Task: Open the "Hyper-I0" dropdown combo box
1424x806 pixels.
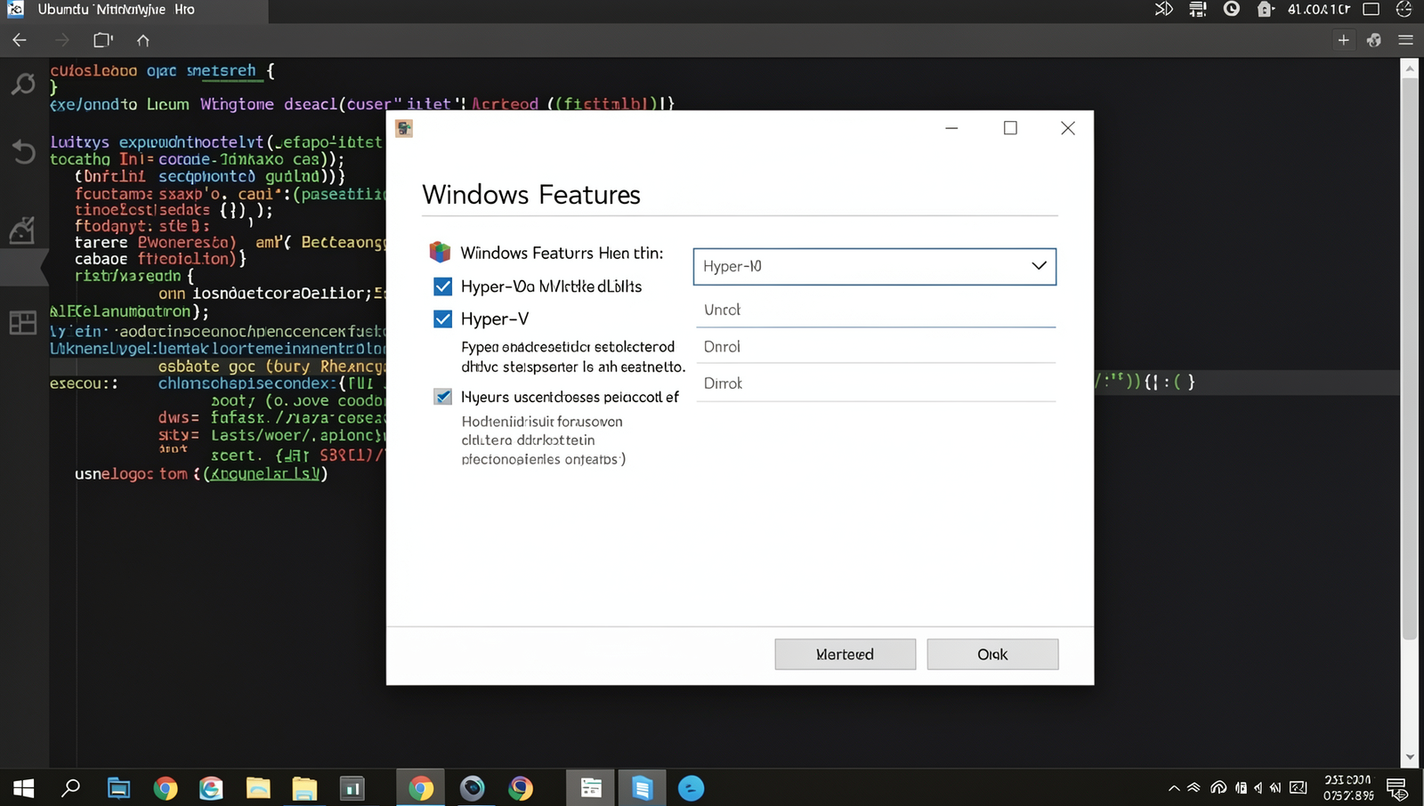Action: [x=874, y=267]
